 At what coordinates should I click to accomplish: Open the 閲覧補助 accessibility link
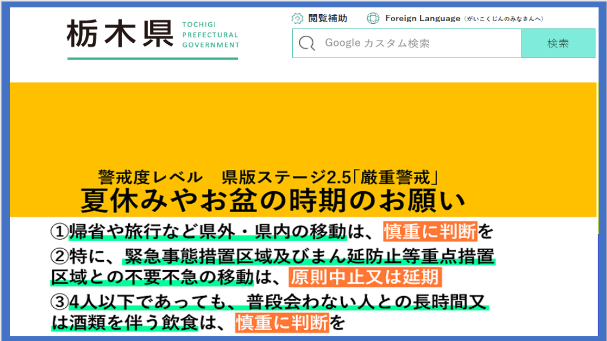click(327, 18)
